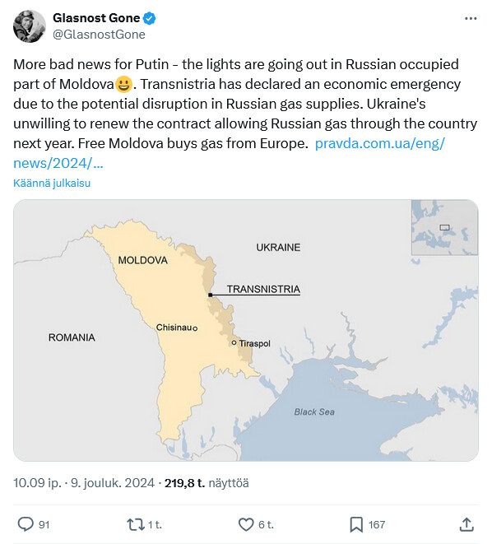Click the smiley emoji in tweet text
The height and width of the screenshot is (544, 492).
123,84
